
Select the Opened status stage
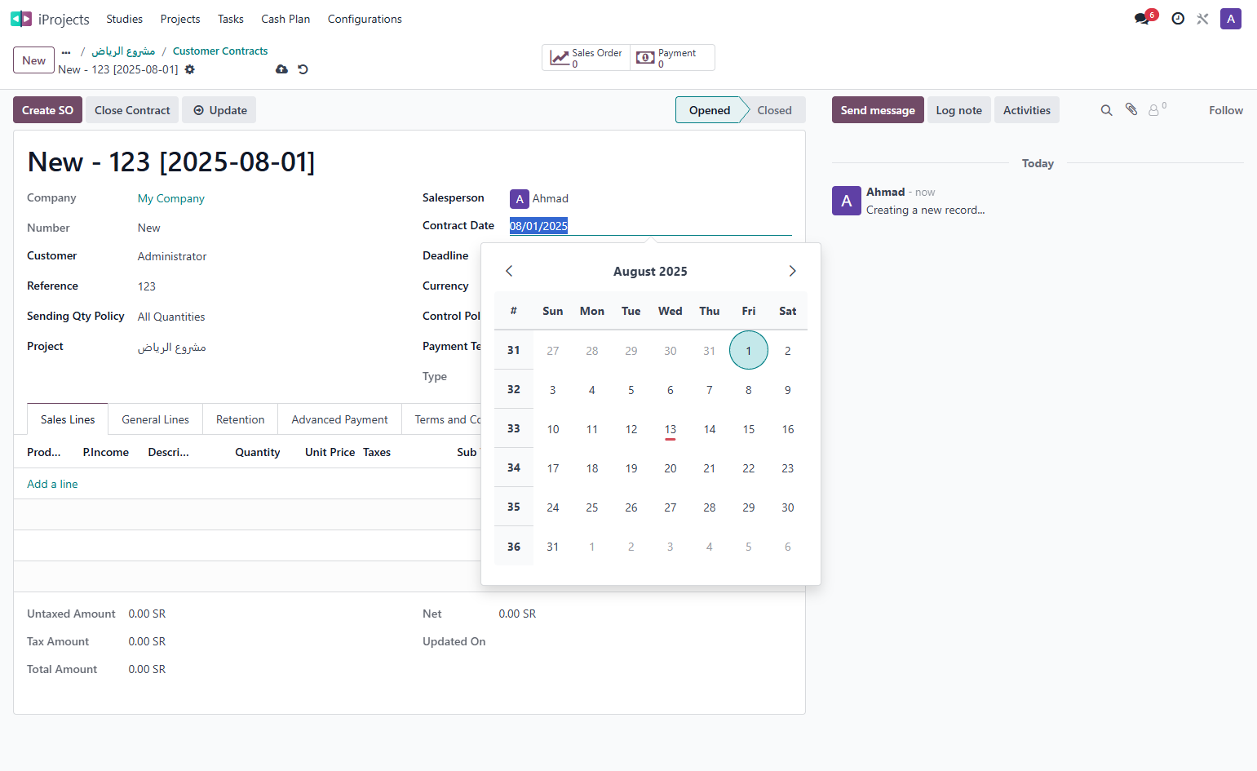point(709,110)
